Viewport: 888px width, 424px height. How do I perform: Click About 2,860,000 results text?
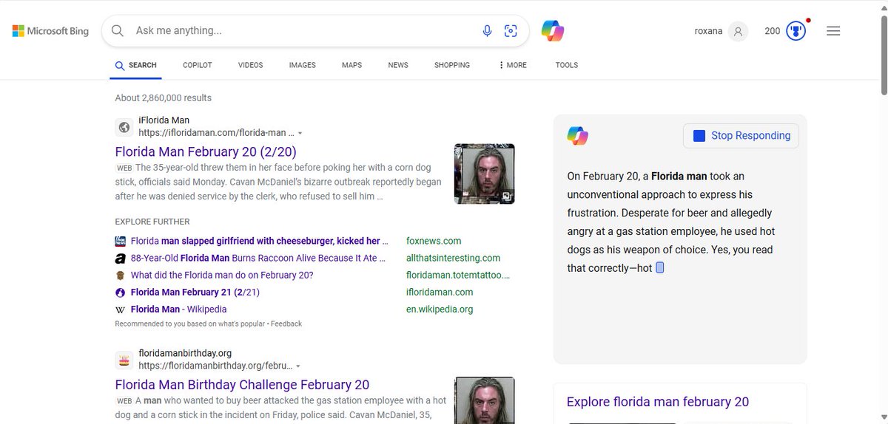164,98
